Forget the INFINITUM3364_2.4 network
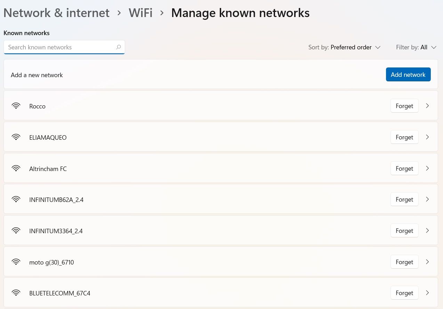 pyautogui.click(x=404, y=230)
